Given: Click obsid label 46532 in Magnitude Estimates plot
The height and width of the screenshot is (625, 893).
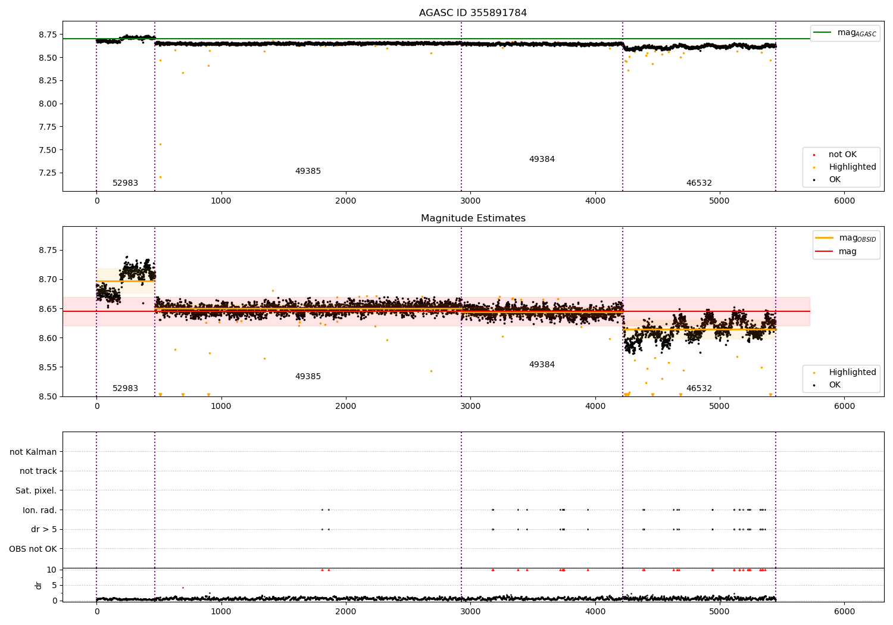Looking at the screenshot, I should click(x=699, y=389).
